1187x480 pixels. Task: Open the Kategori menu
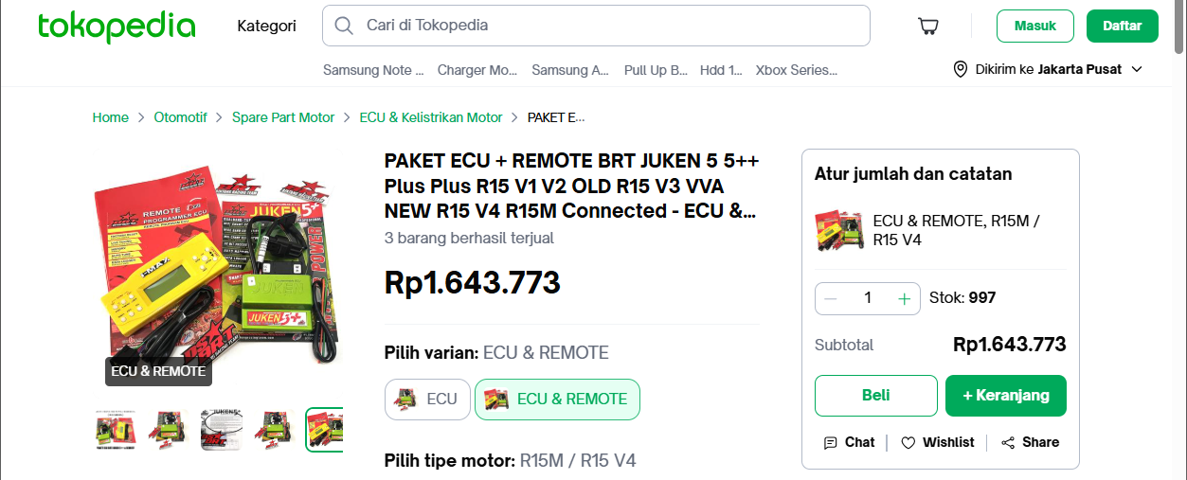(266, 26)
